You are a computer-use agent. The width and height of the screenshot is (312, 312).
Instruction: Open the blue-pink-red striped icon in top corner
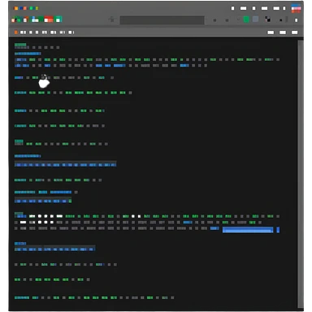[x=296, y=8]
